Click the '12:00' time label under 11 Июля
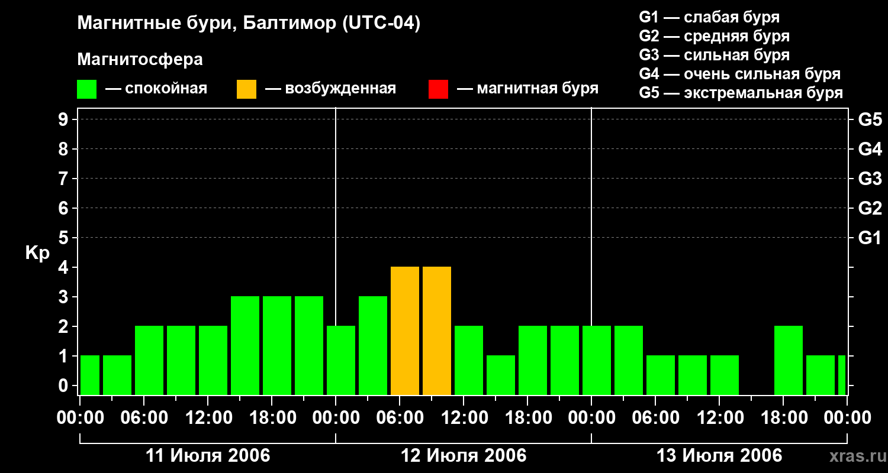Screen dimensions: 888x473 click(208, 418)
